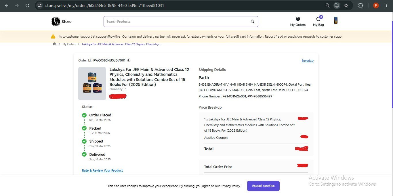Open Lakshya For JEE breadcrumb link

(x=122, y=44)
